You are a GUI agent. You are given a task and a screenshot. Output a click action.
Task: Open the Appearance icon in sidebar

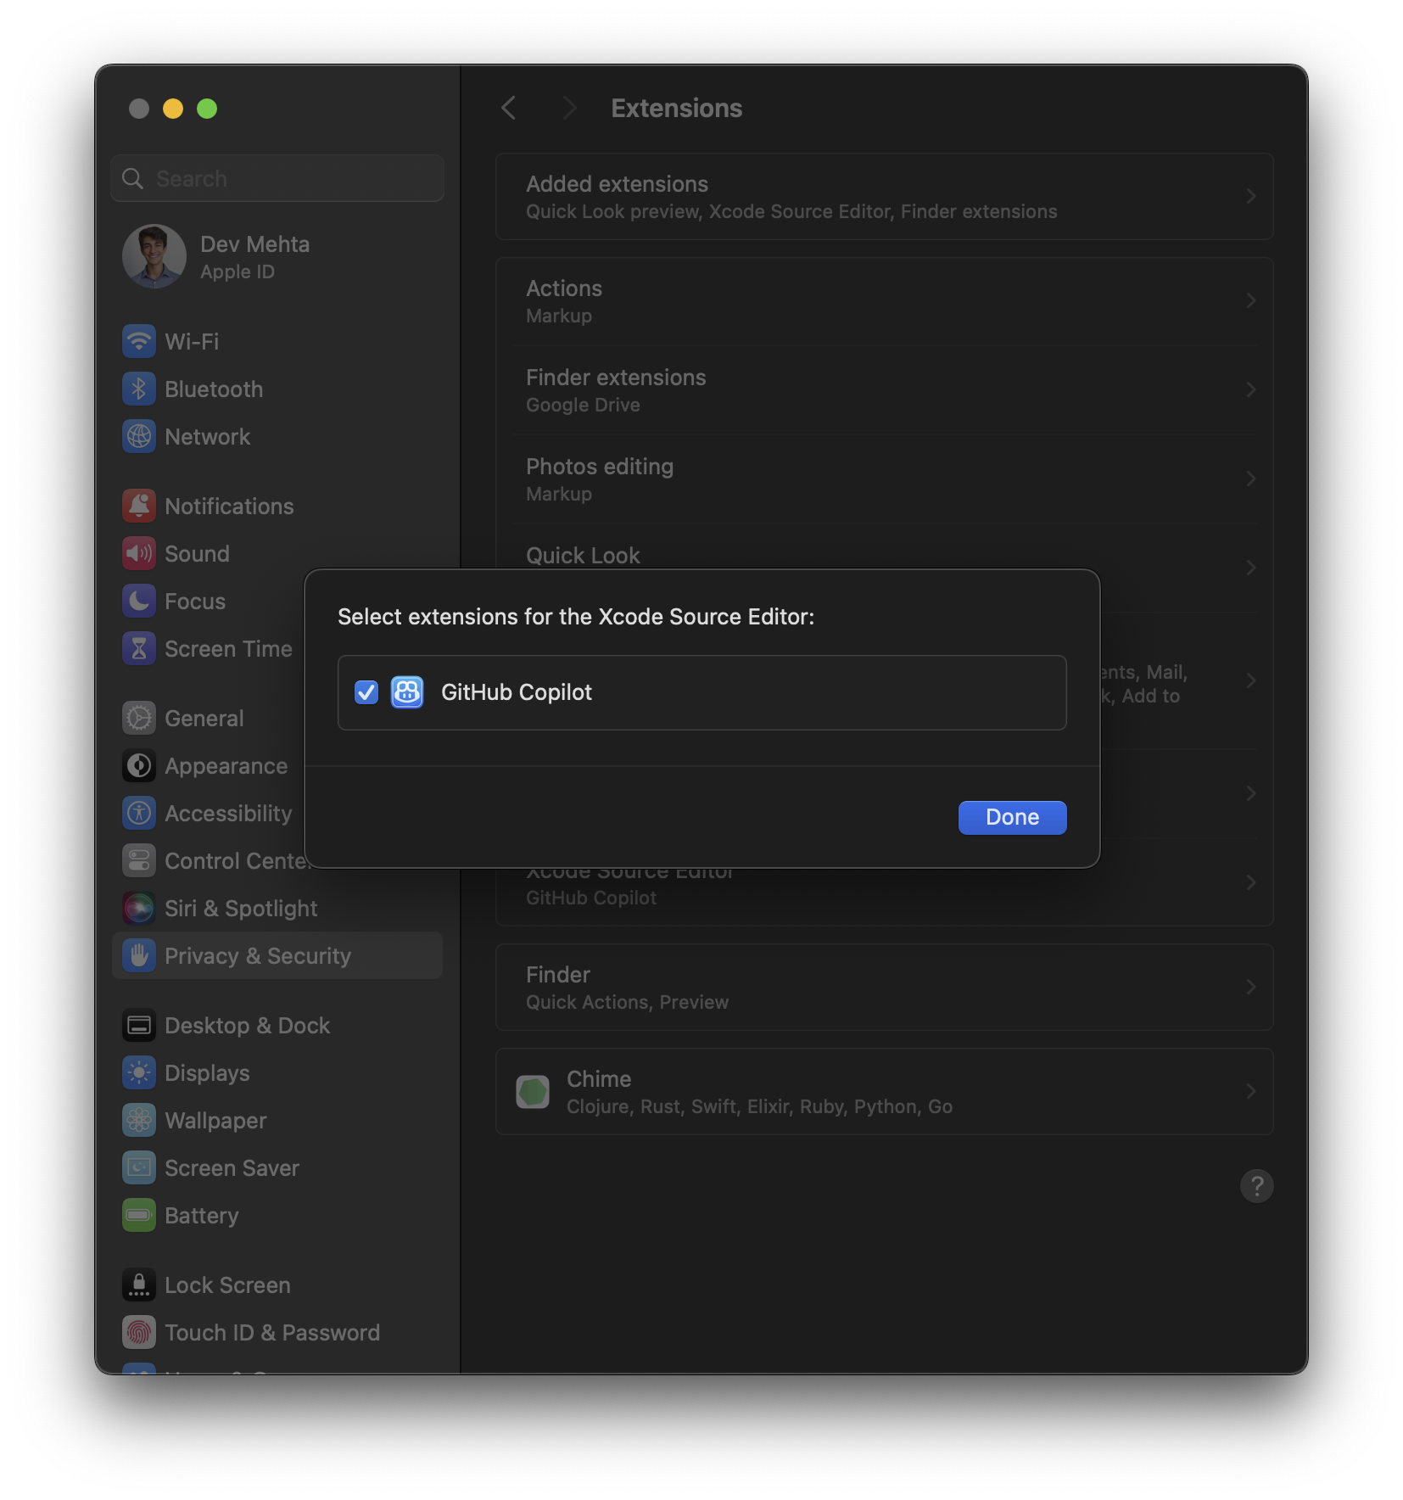(139, 765)
